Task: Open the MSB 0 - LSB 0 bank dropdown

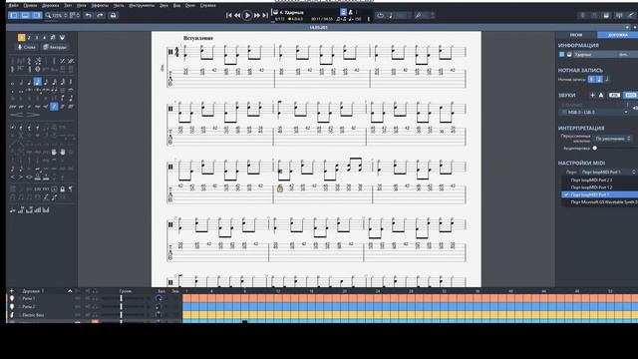Action: click(595, 113)
